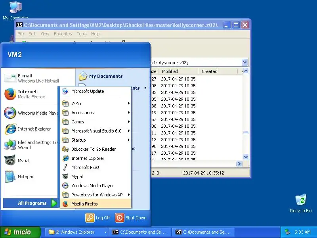Expand 7-Zip submenu arrow
The image size is (317, 238).
click(128, 104)
